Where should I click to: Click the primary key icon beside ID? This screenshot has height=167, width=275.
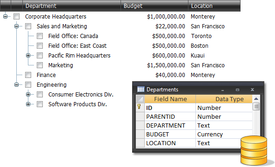click(139, 107)
